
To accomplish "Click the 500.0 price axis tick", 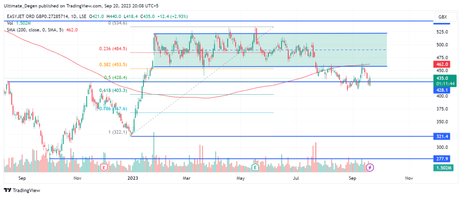I will click(x=442, y=45).
